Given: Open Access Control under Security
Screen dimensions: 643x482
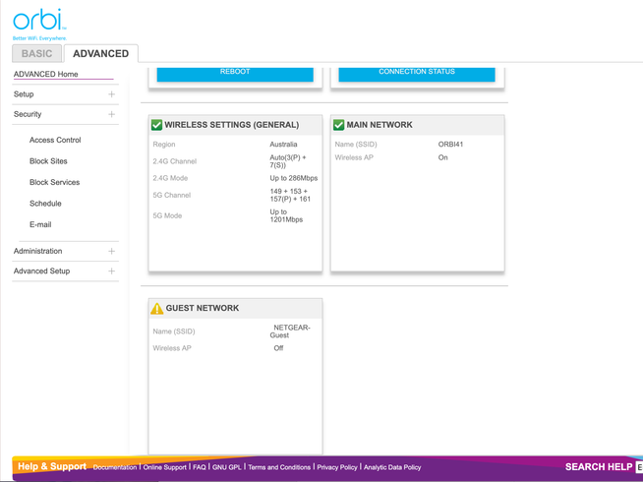Looking at the screenshot, I should coord(55,141).
